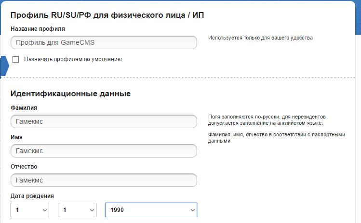Viewport: 361px width, 223px height.
Task: Click the 'Дата рождения' label
Action: pos(32,196)
